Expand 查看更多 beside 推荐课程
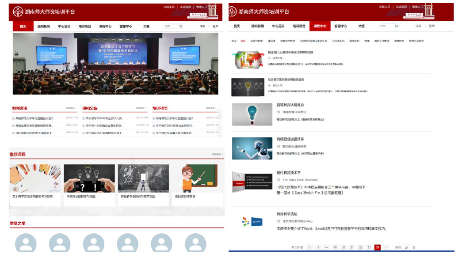The height and width of the screenshot is (258, 462). coord(218,155)
